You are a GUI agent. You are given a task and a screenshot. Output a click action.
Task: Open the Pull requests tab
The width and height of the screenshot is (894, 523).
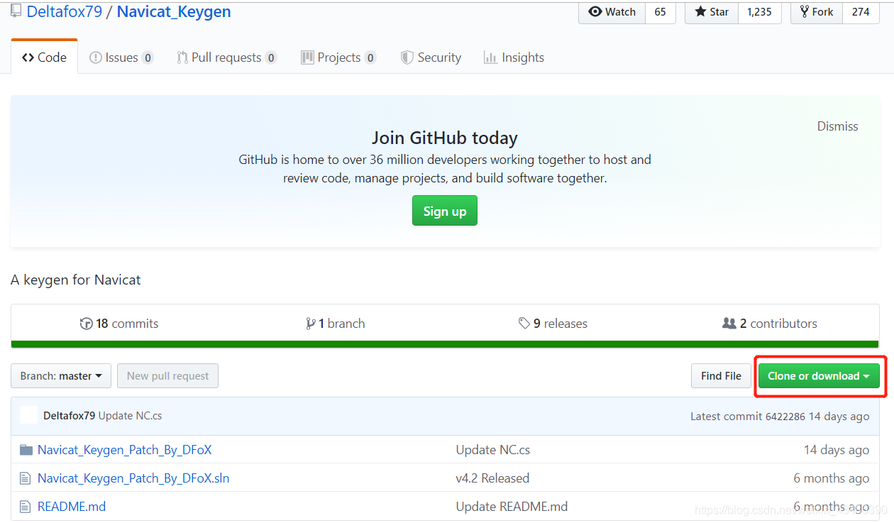pyautogui.click(x=227, y=57)
